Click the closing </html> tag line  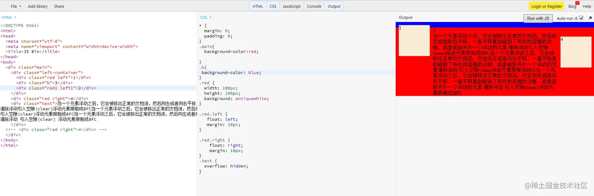point(9,145)
